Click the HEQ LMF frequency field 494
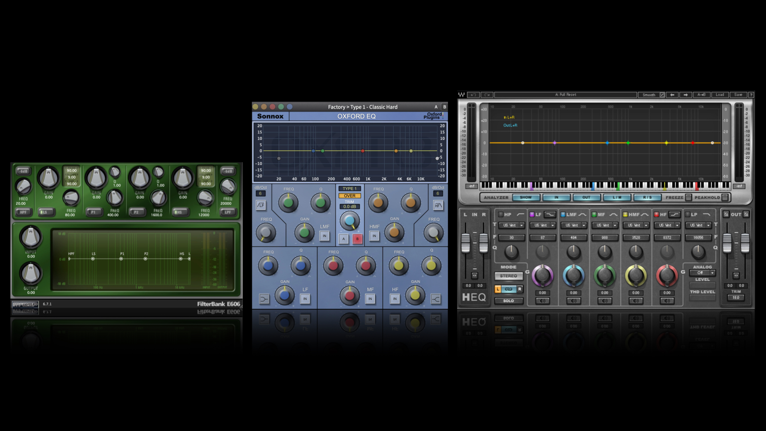The image size is (766, 431). pos(574,237)
